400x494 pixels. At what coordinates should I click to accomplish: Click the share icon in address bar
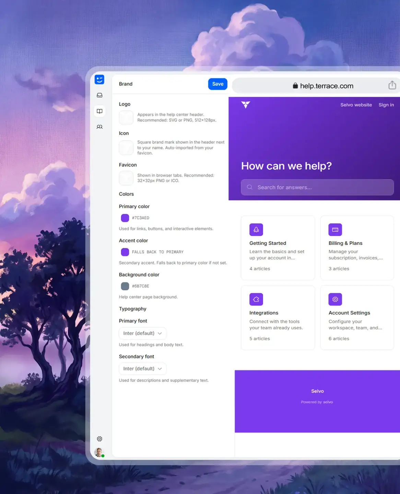(x=392, y=85)
